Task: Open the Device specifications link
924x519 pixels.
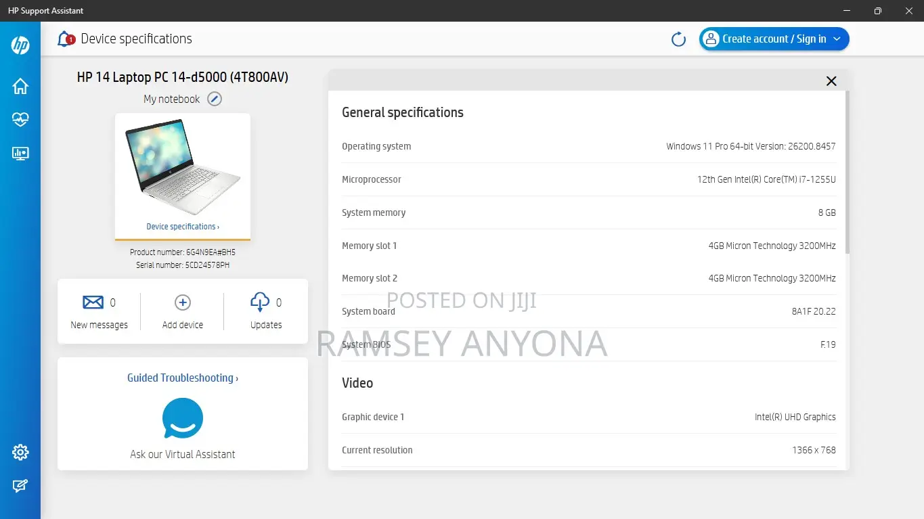Action: 183,227
